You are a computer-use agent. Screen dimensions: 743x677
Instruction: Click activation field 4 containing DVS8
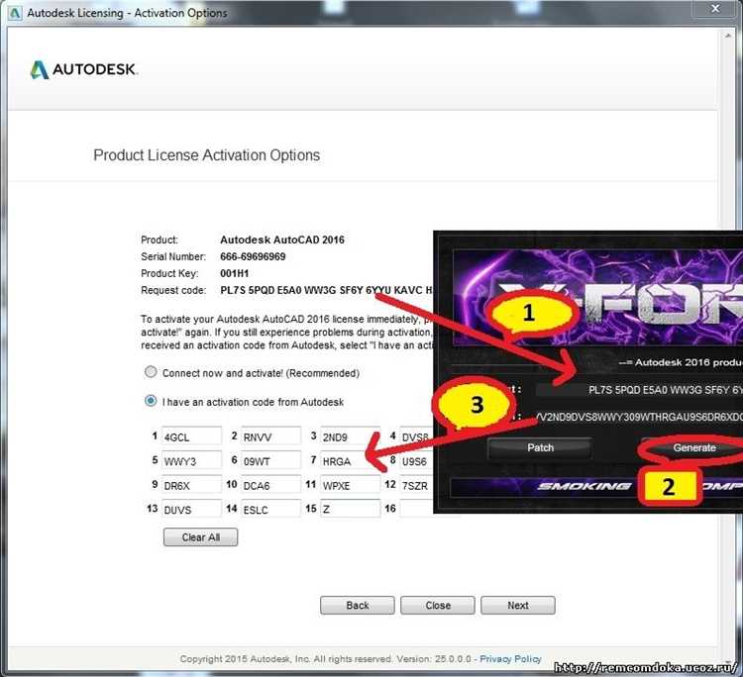point(417,436)
